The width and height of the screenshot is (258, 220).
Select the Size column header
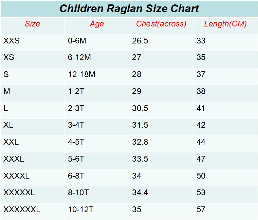coord(32,24)
